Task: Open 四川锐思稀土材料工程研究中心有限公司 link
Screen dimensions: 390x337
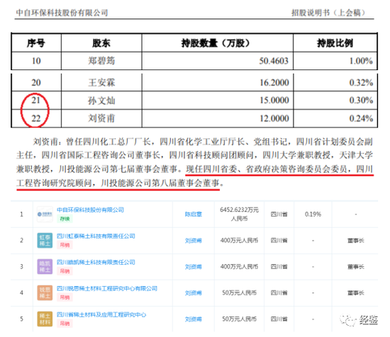Action: 107,288
